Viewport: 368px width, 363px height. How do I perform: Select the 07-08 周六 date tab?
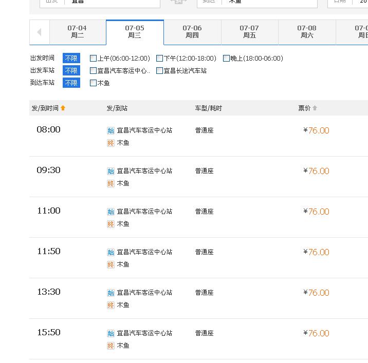pyautogui.click(x=307, y=32)
